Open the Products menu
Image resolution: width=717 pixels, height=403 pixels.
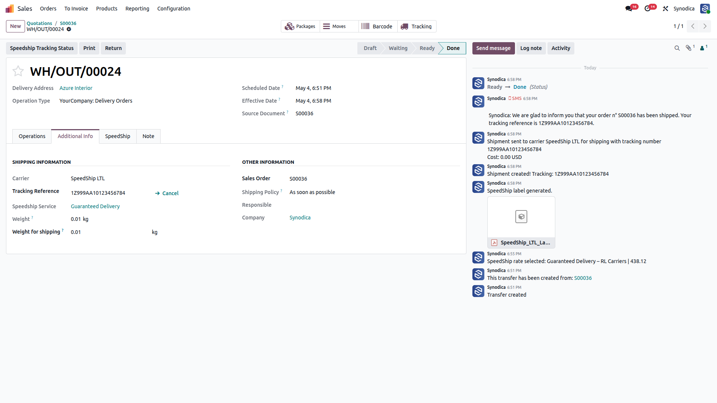tap(107, 9)
